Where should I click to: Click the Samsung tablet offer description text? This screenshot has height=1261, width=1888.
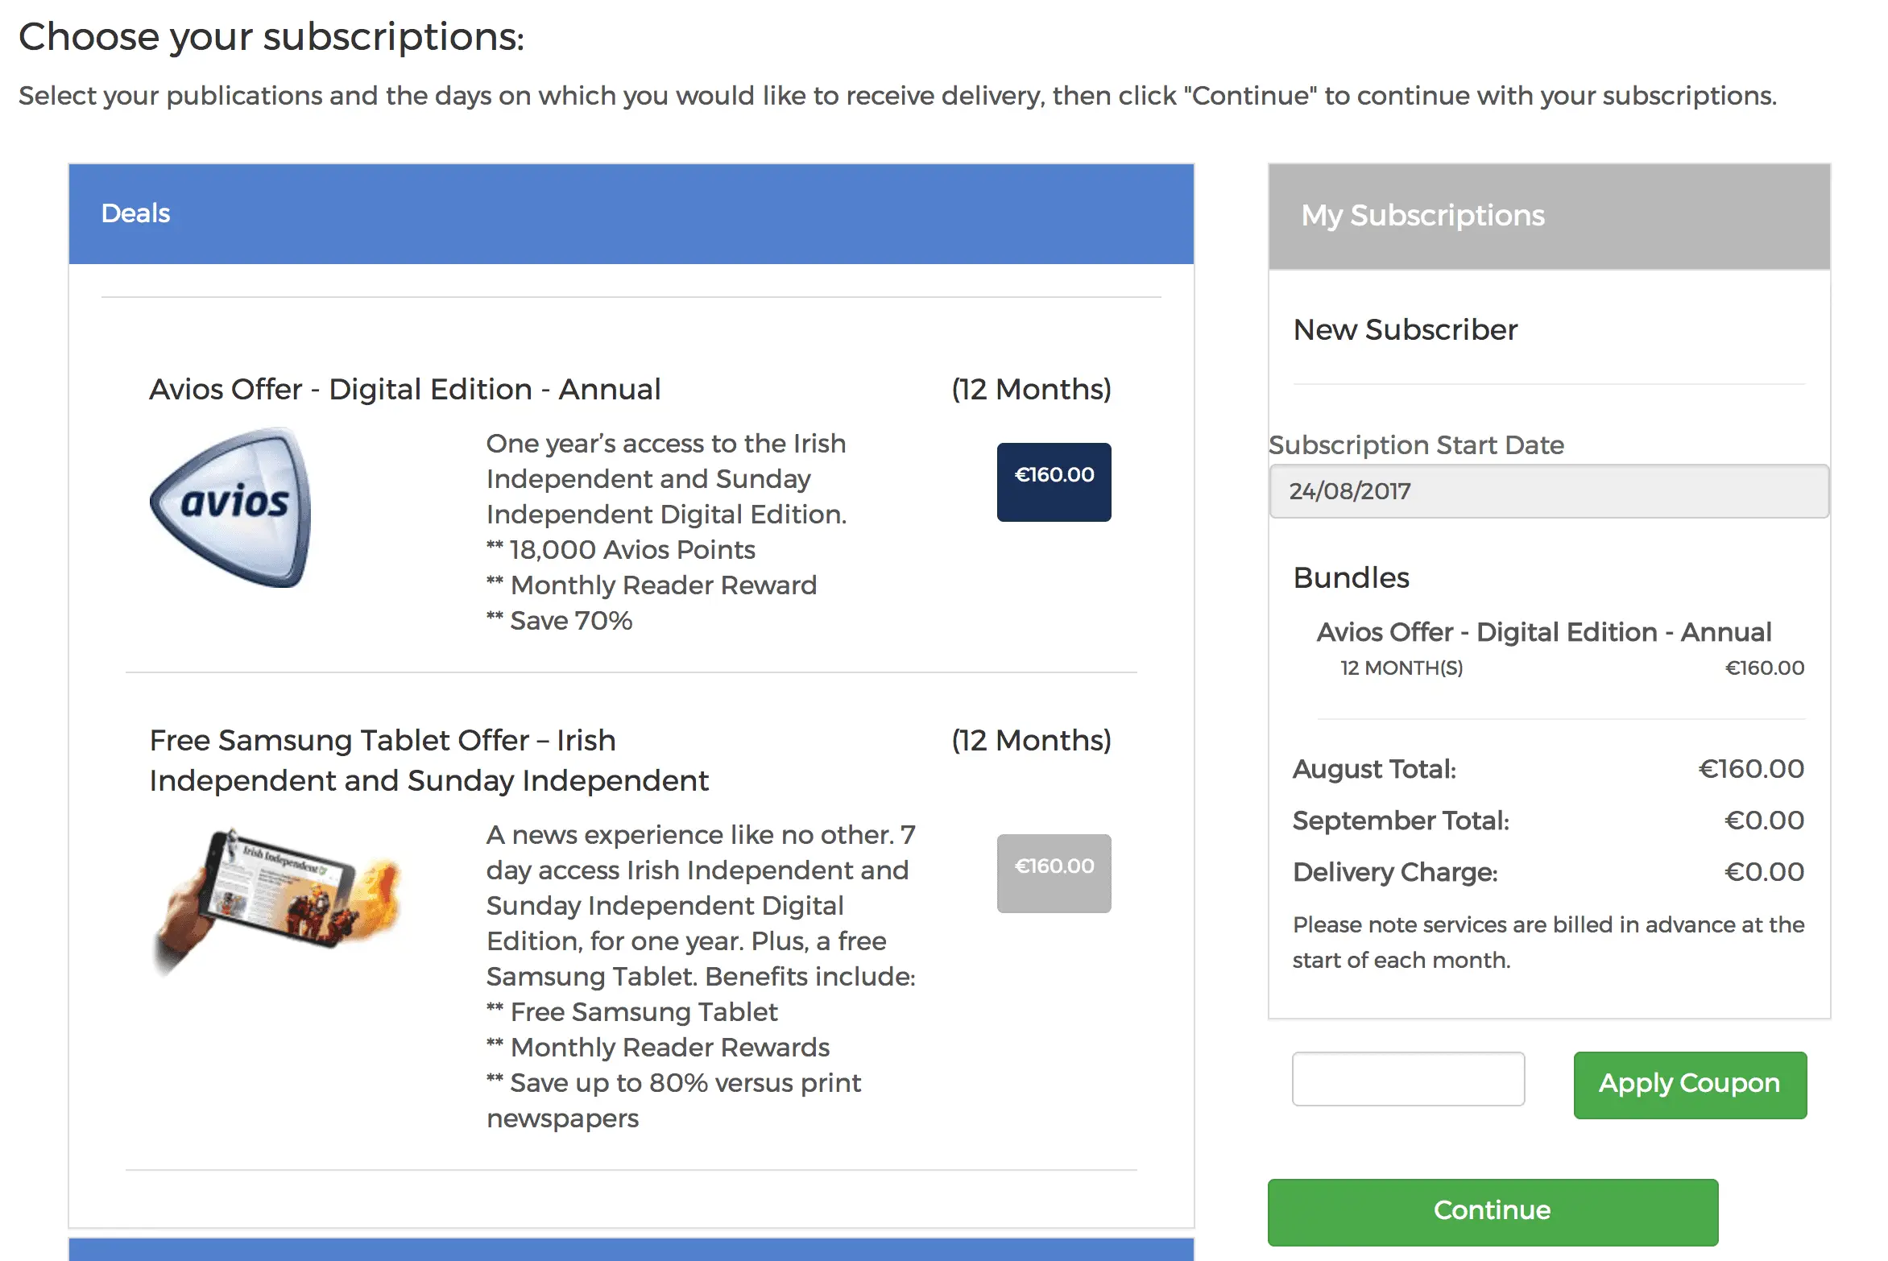(700, 976)
